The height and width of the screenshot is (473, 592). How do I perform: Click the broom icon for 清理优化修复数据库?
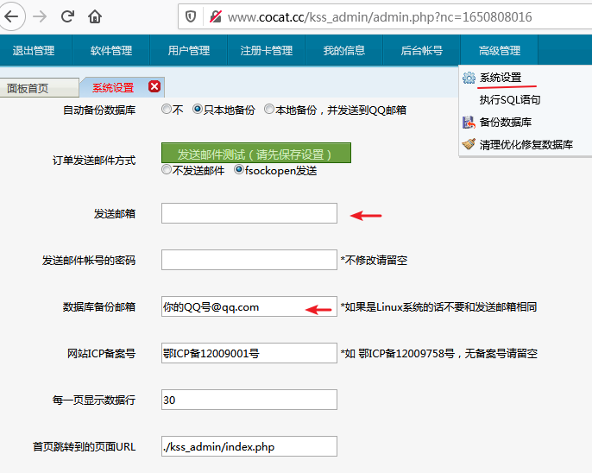tap(469, 144)
